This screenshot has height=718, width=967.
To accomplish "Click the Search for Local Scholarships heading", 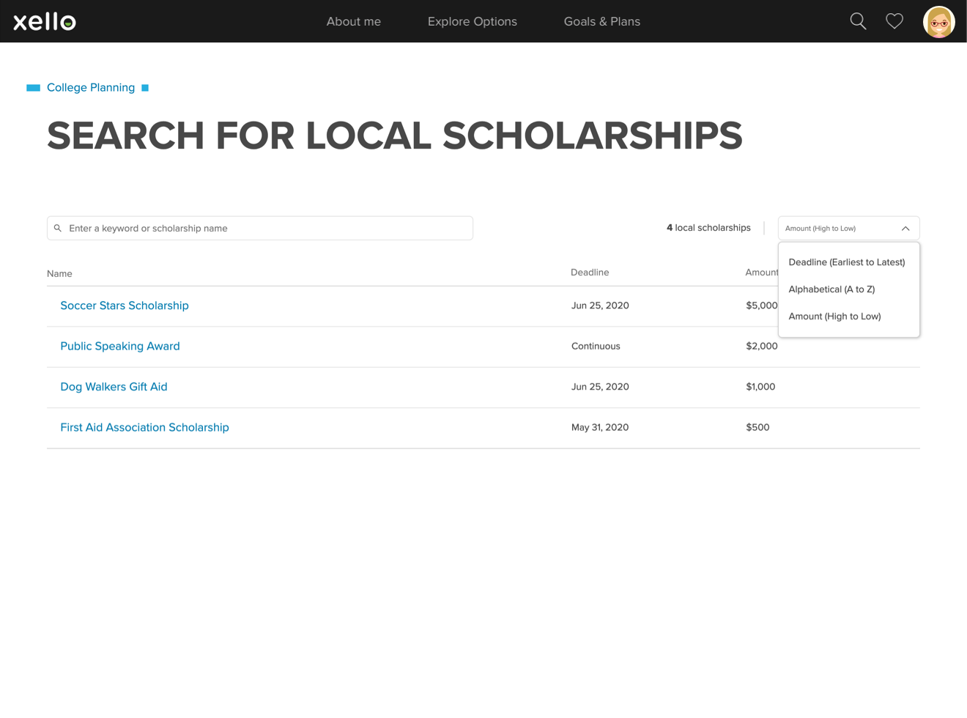I will point(395,136).
